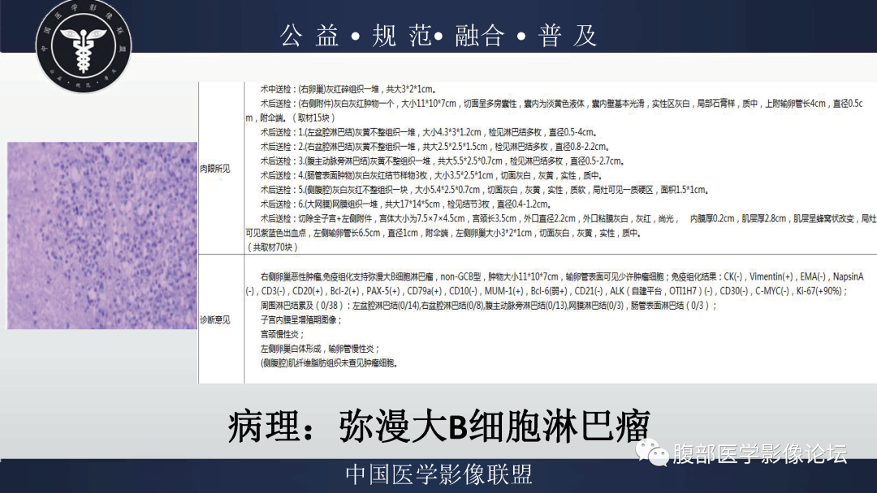Select the line 4.(肠管表面肿物)
This screenshot has height=493, width=877.
[x=431, y=176]
